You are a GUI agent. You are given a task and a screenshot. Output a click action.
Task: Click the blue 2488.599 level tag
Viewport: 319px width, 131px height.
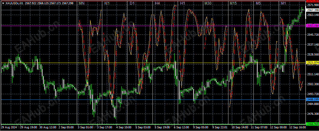(312, 100)
